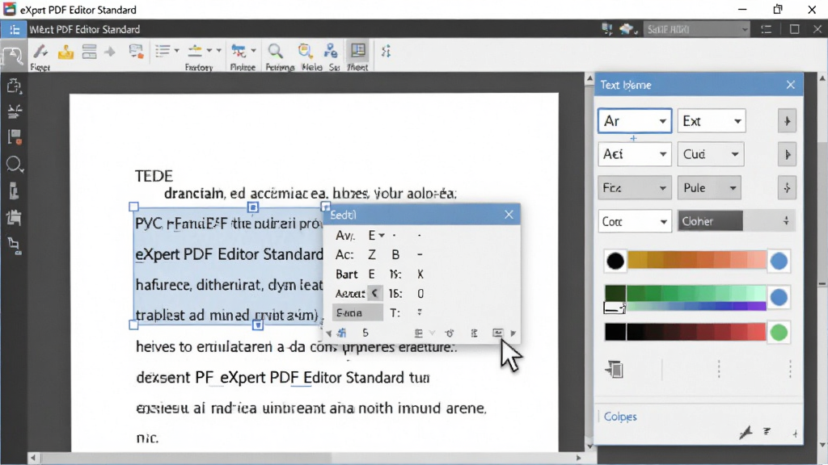828x465 pixels.
Task: Click the Colpes link in Text panel
Action: coord(620,417)
